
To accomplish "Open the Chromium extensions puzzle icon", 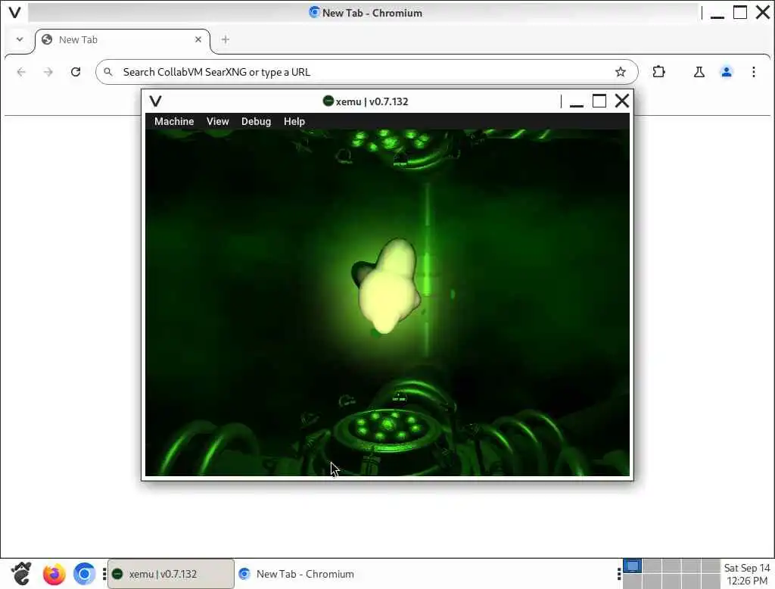I will pos(658,72).
